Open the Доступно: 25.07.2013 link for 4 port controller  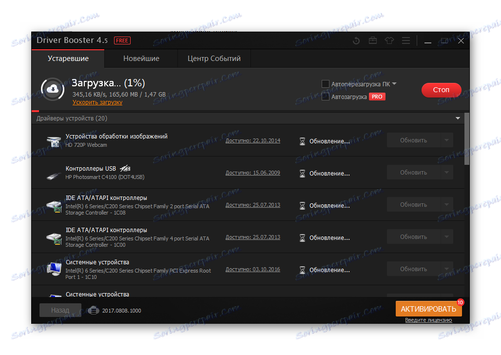(x=253, y=237)
